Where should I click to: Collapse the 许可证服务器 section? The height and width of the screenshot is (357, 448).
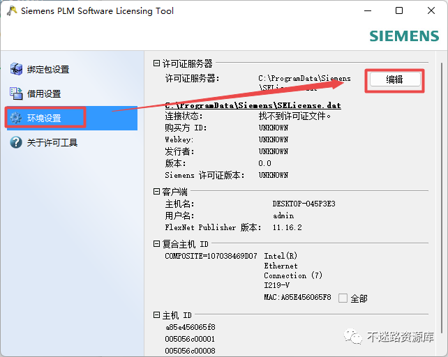pos(156,63)
